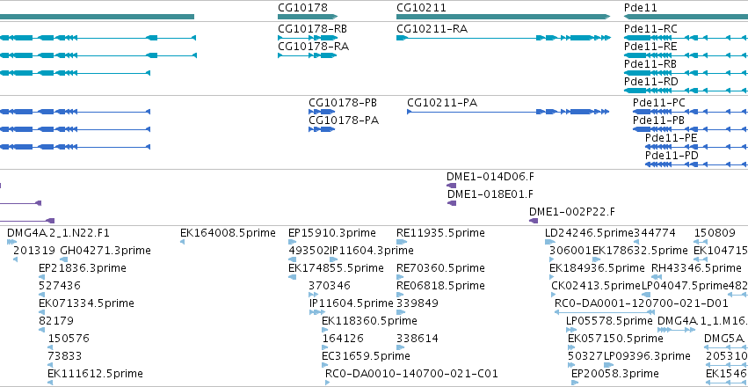Click the Pde11-RC transcript label
Viewport: 748px width, 387px height.
pos(650,29)
